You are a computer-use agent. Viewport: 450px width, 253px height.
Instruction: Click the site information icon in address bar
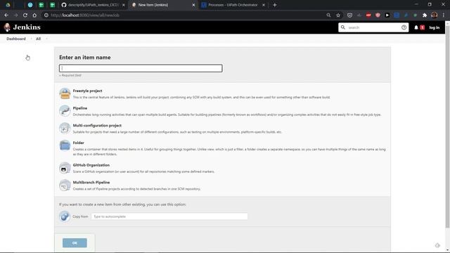46,15
